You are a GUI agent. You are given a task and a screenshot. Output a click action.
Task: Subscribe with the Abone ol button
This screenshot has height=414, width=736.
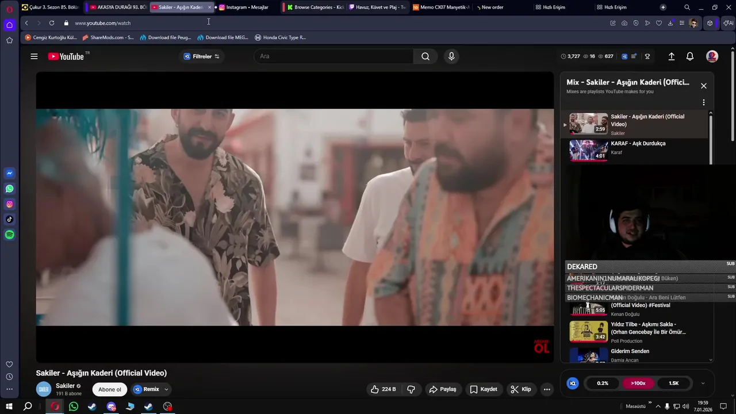(110, 389)
